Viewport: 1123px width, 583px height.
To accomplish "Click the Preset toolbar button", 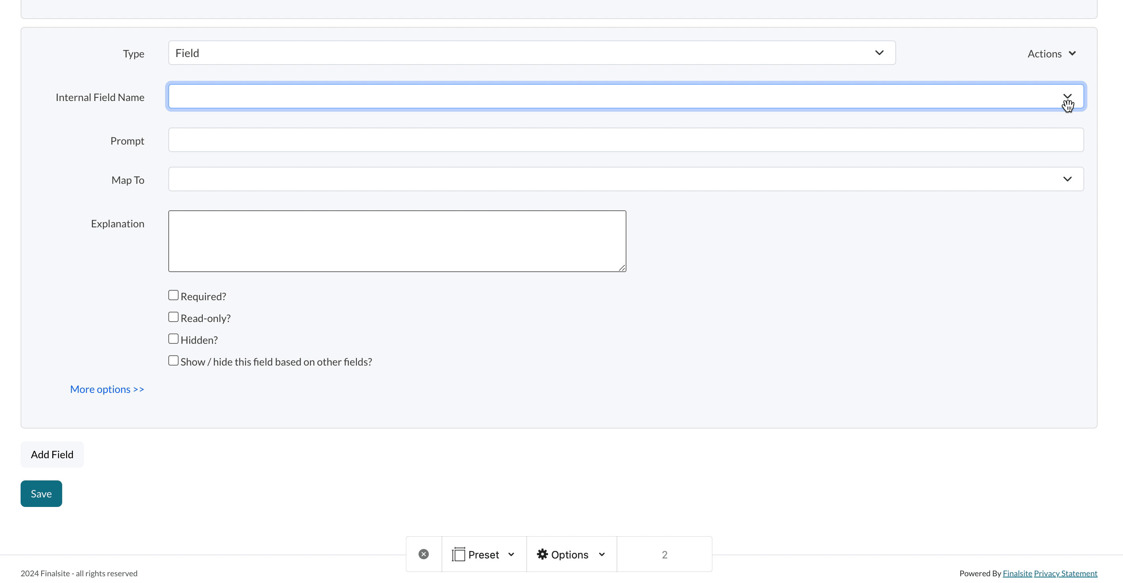I will (x=483, y=554).
